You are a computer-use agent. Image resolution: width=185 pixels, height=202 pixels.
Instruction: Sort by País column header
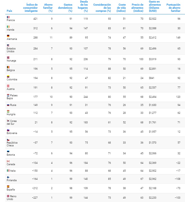pyautogui.click(x=9, y=11)
